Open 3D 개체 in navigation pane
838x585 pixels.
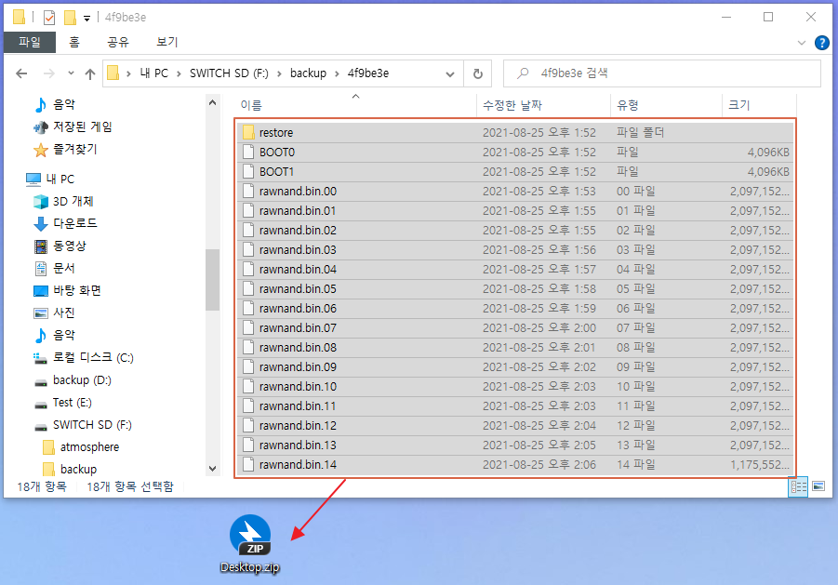click(63, 201)
